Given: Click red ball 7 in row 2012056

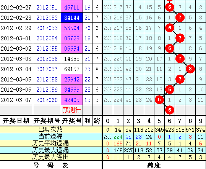Looking at the screenshot, I should click(x=180, y=59).
